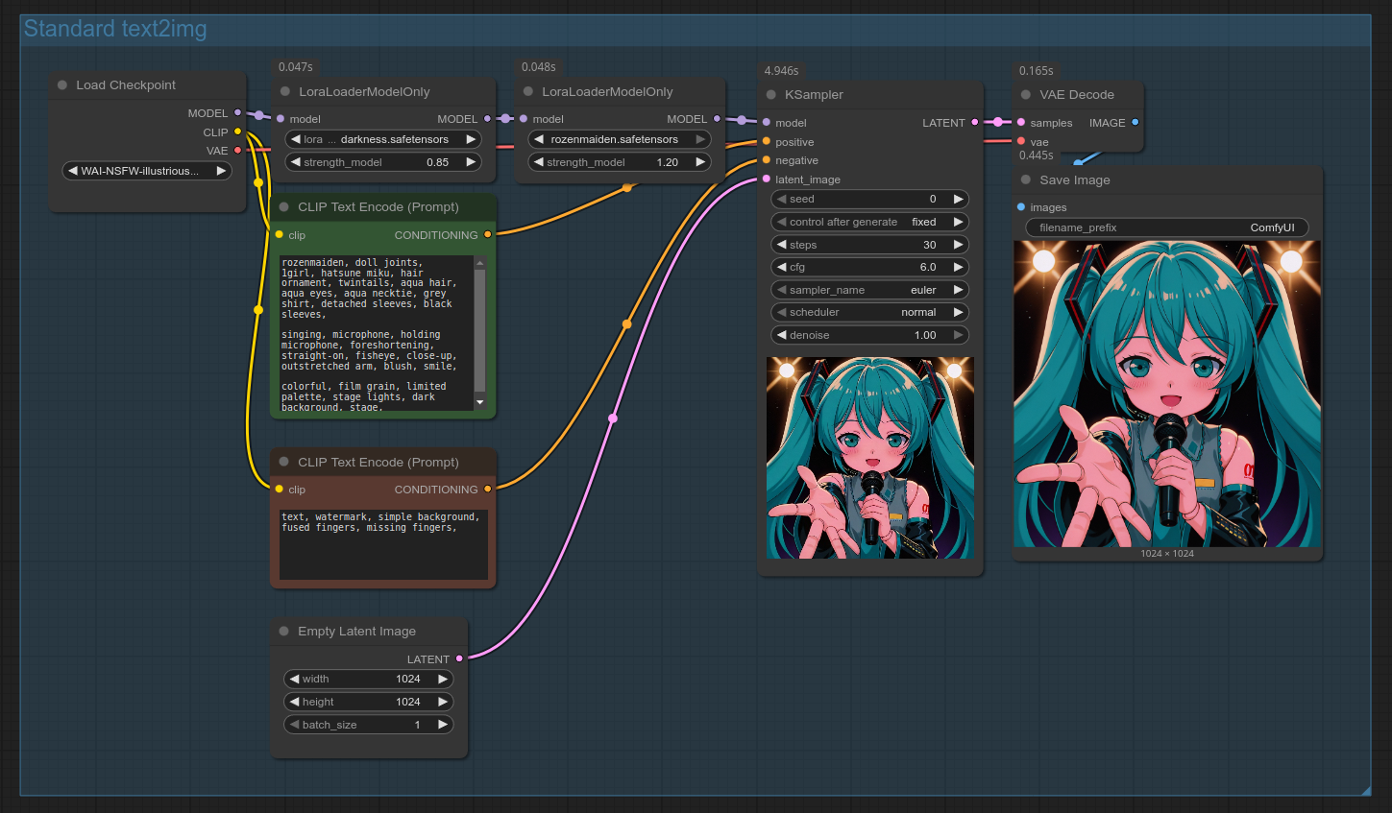Click the VAE Decode vae input socket
Screen dimensions: 1392x813
pos(1021,141)
